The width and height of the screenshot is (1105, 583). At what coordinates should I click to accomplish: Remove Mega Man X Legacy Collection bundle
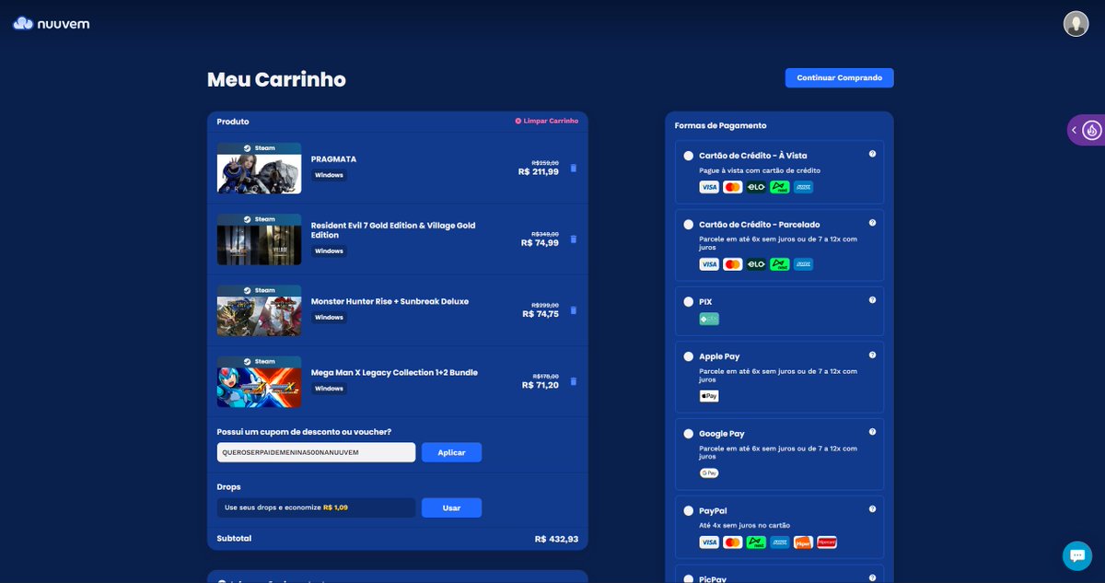[x=574, y=381]
